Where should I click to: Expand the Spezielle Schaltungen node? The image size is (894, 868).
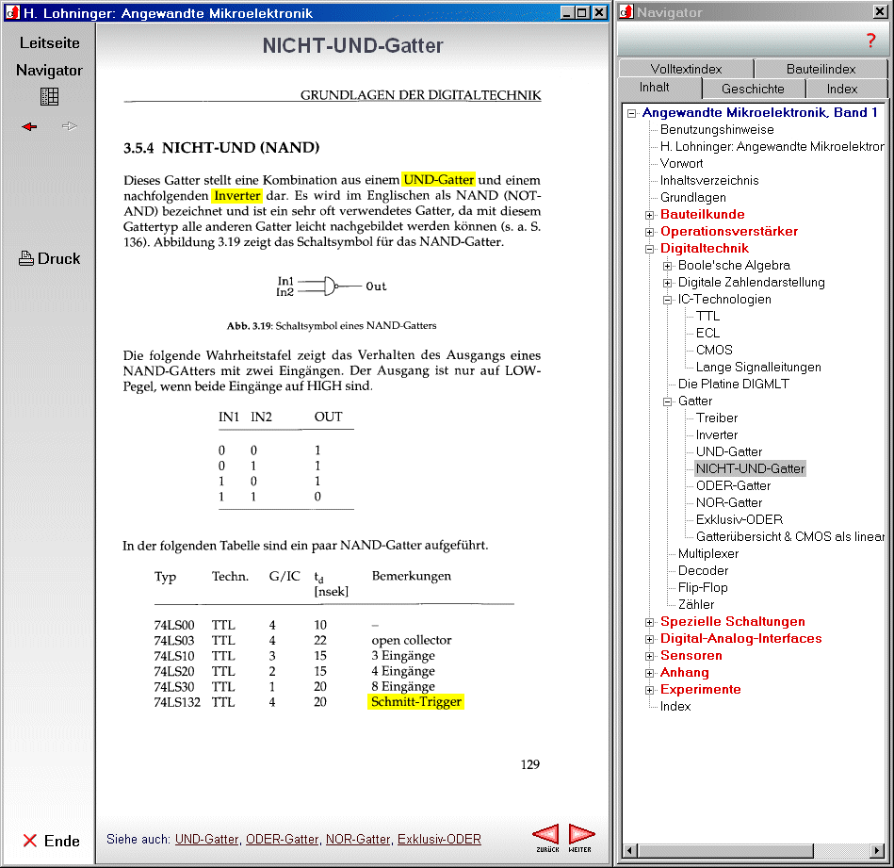pos(649,622)
